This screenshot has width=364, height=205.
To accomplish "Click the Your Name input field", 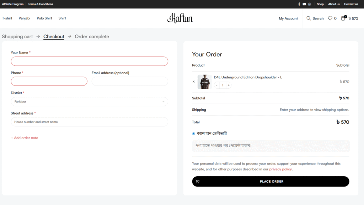I will (x=89, y=61).
